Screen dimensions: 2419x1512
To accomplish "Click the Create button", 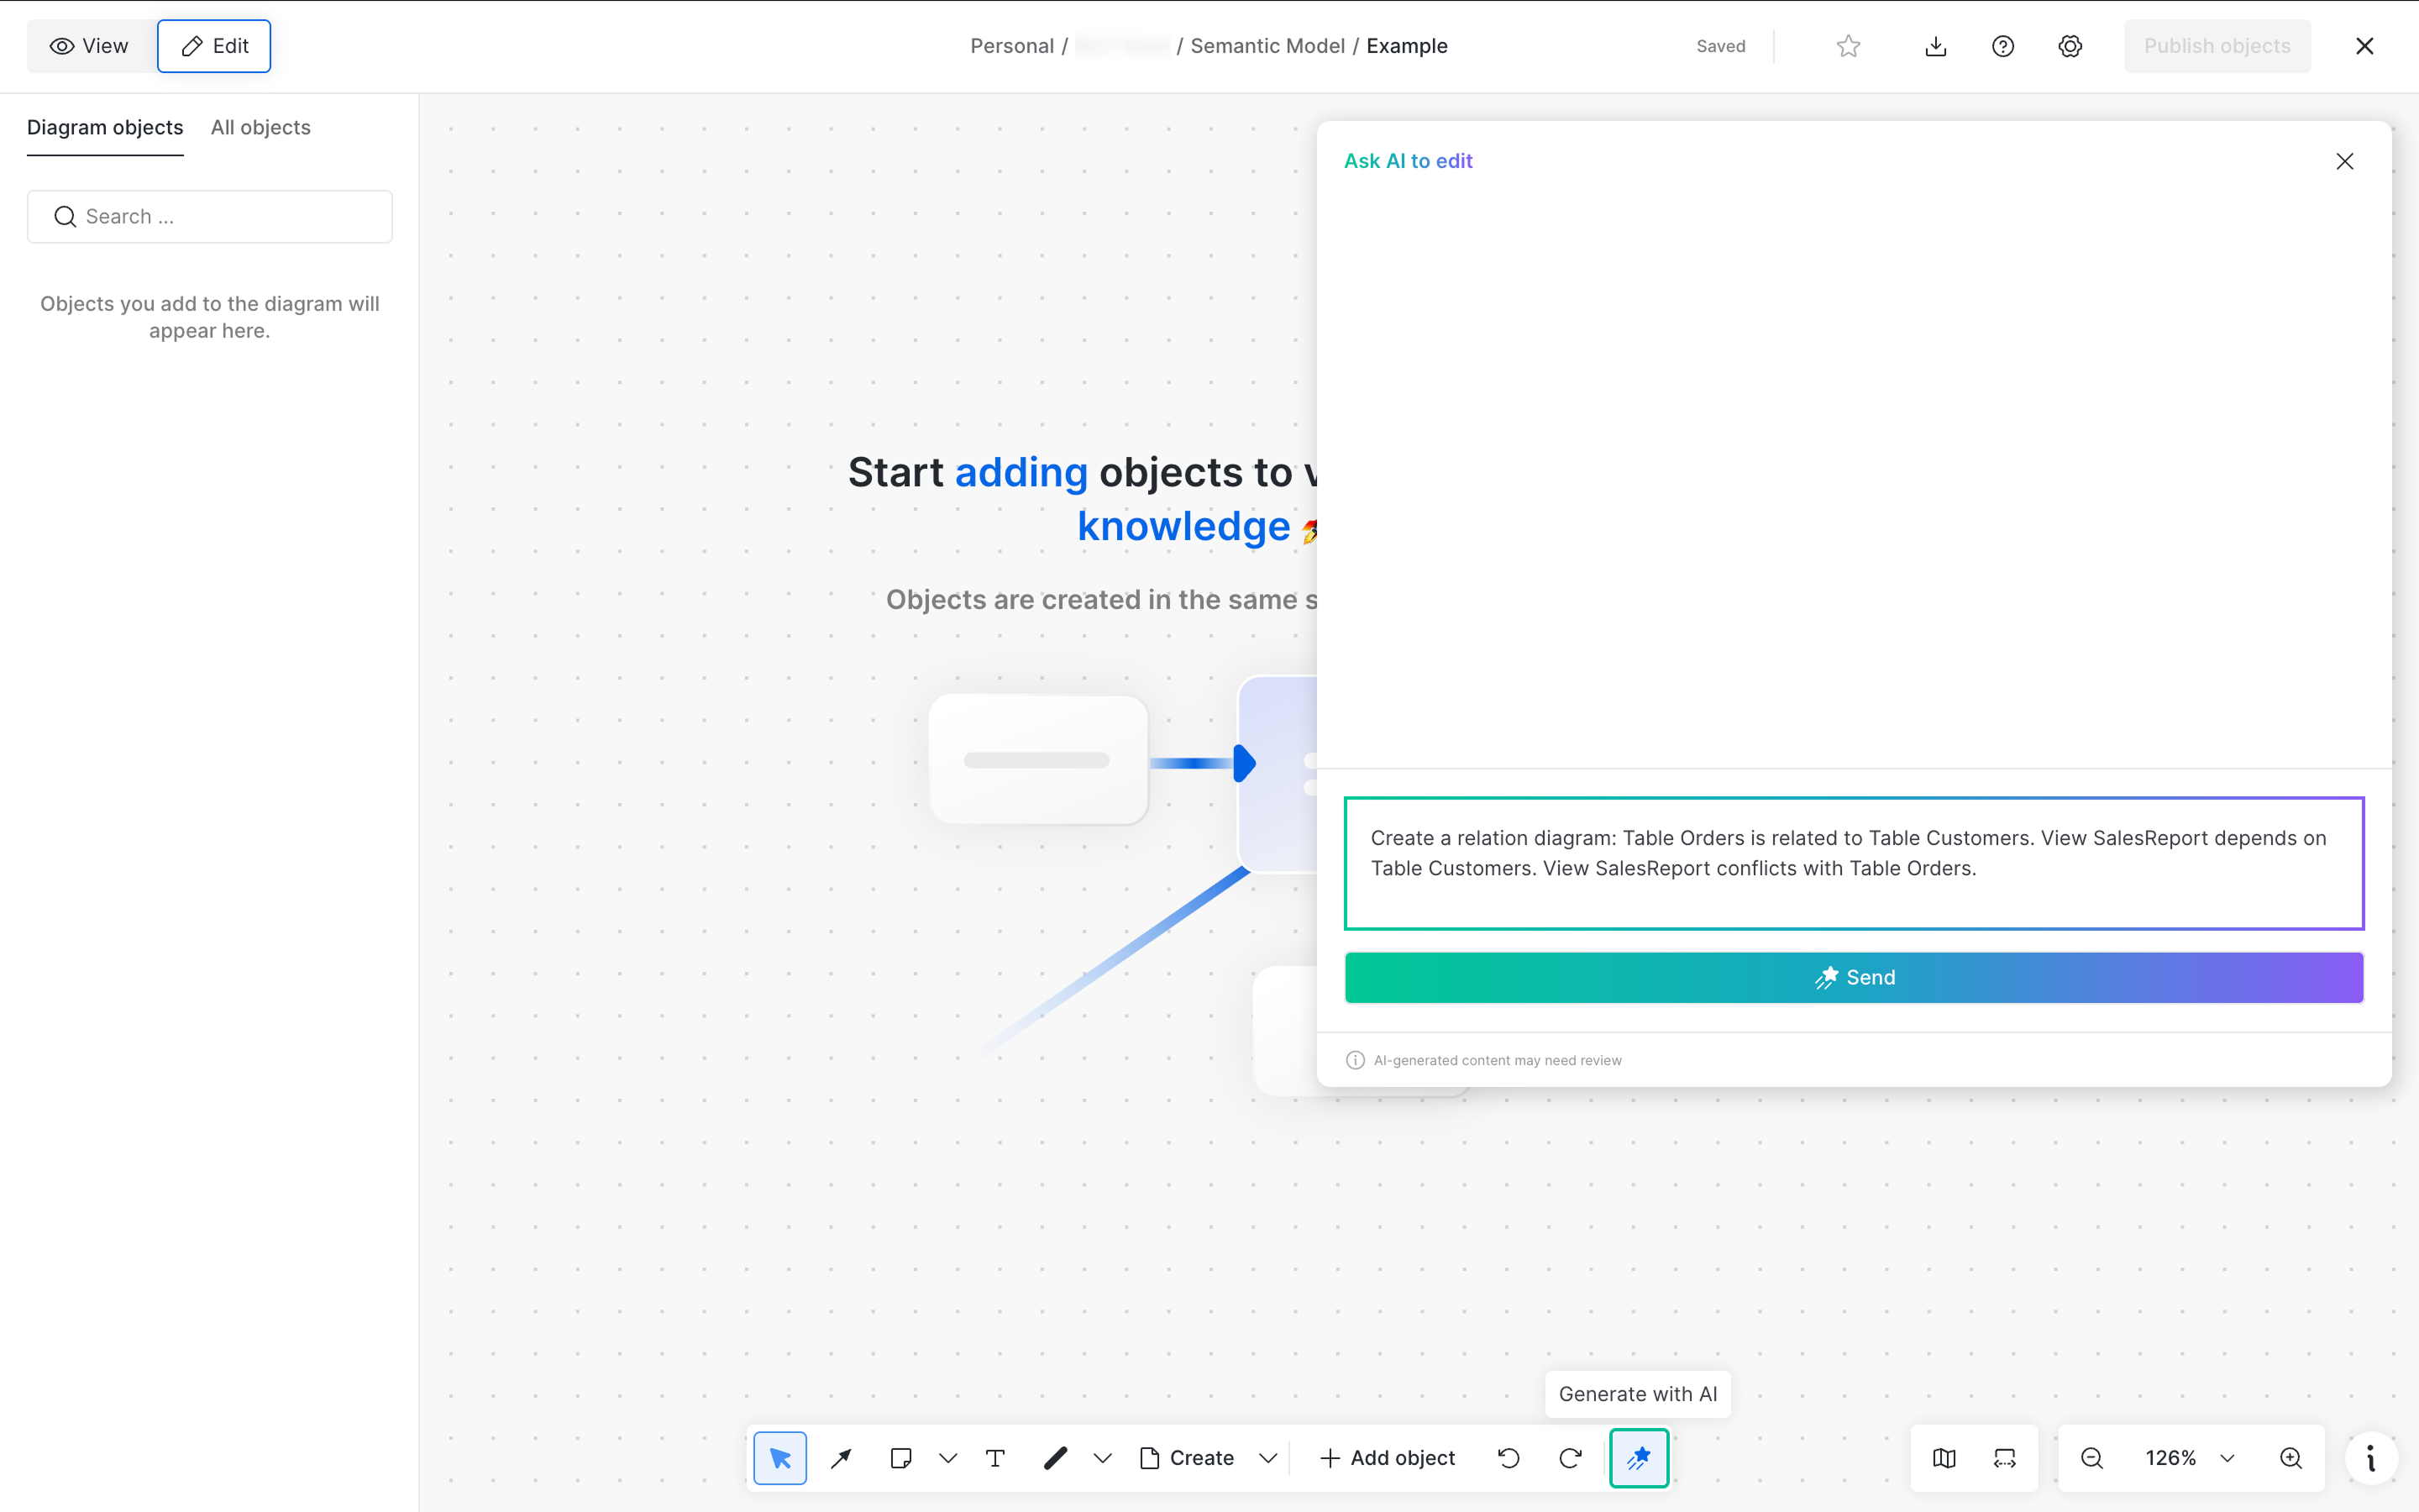I will [1188, 1458].
